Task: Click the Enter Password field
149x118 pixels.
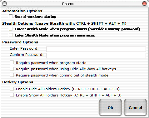Action: point(96,49)
